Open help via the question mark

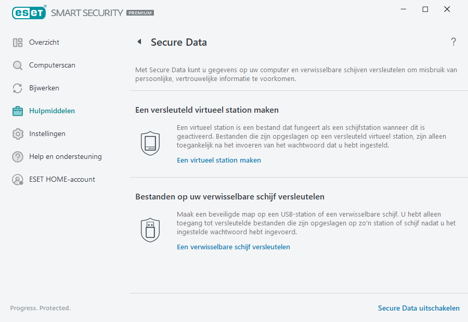(453, 42)
